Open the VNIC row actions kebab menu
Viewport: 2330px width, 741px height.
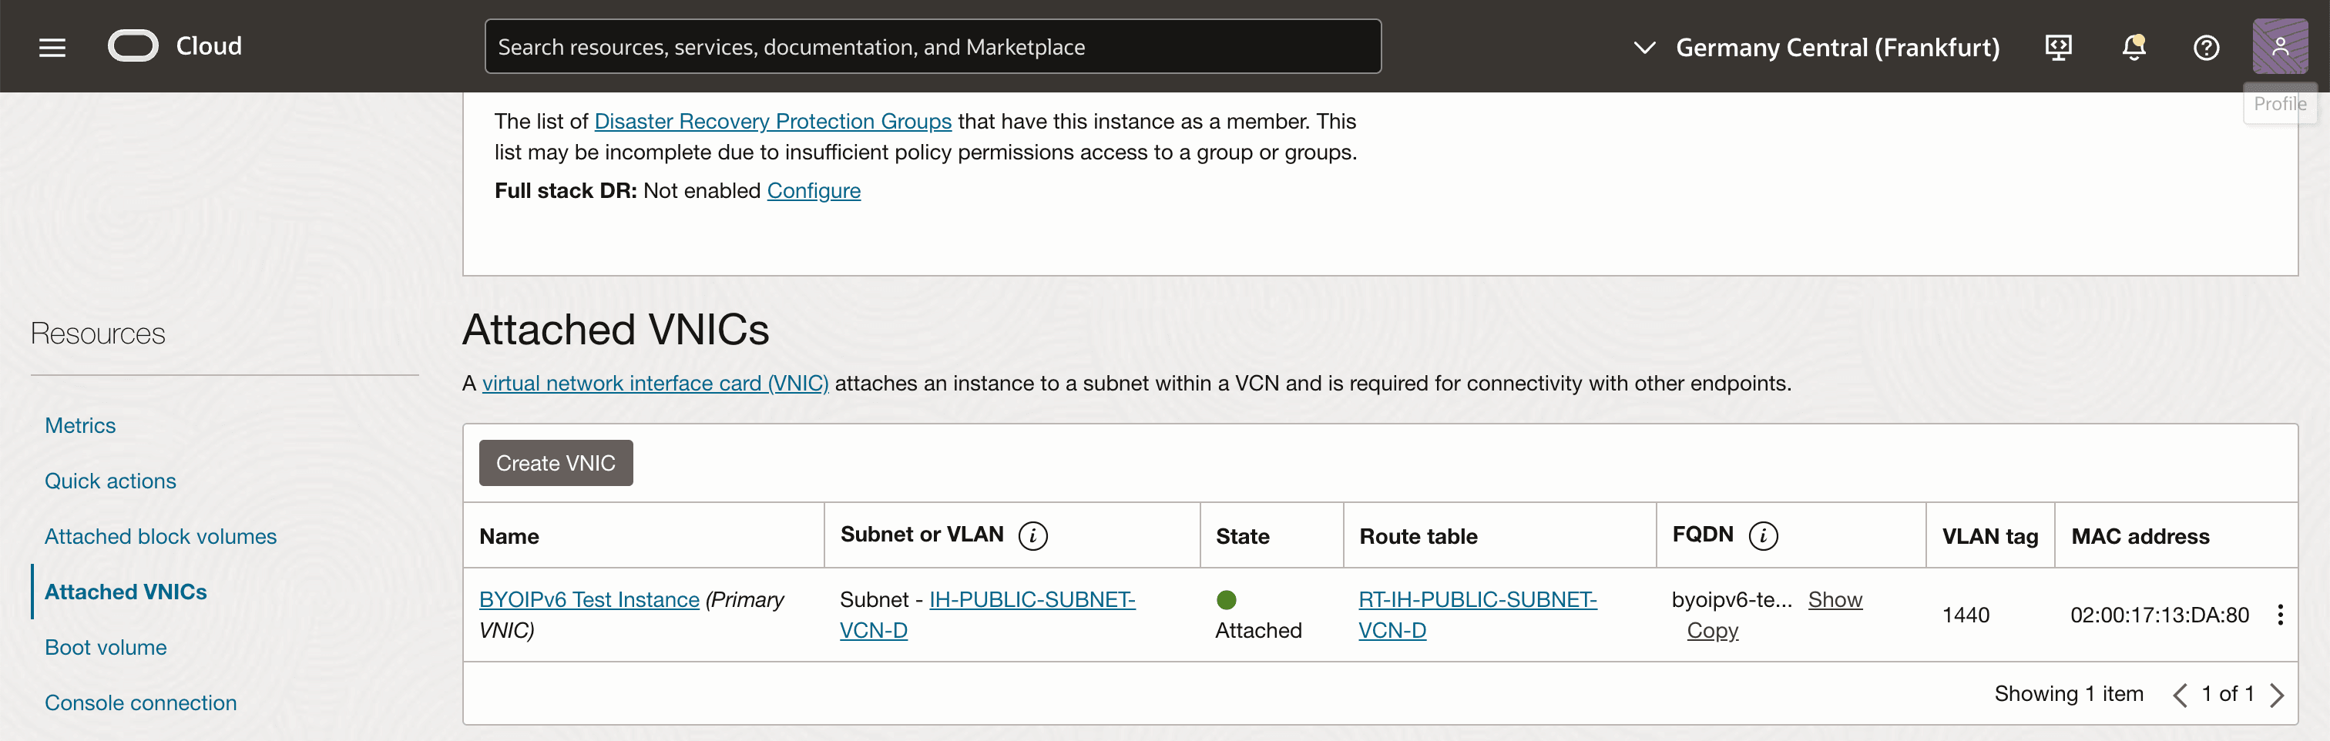click(2279, 615)
